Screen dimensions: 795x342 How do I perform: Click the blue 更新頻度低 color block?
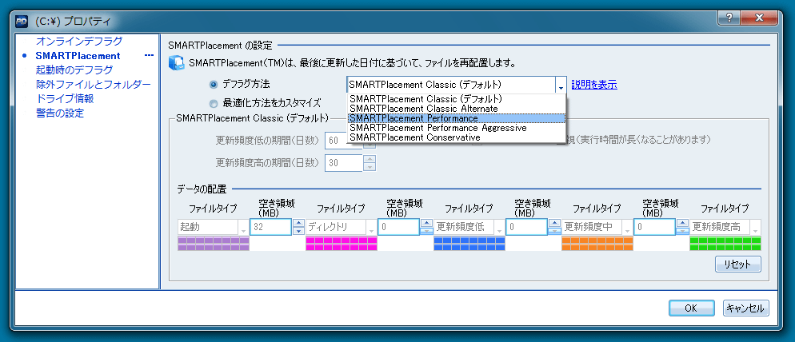[469, 244]
